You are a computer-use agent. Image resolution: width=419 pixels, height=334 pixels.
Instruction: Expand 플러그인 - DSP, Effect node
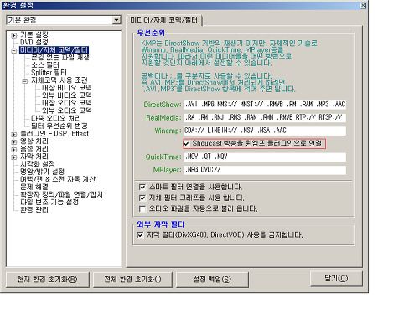click(x=13, y=135)
